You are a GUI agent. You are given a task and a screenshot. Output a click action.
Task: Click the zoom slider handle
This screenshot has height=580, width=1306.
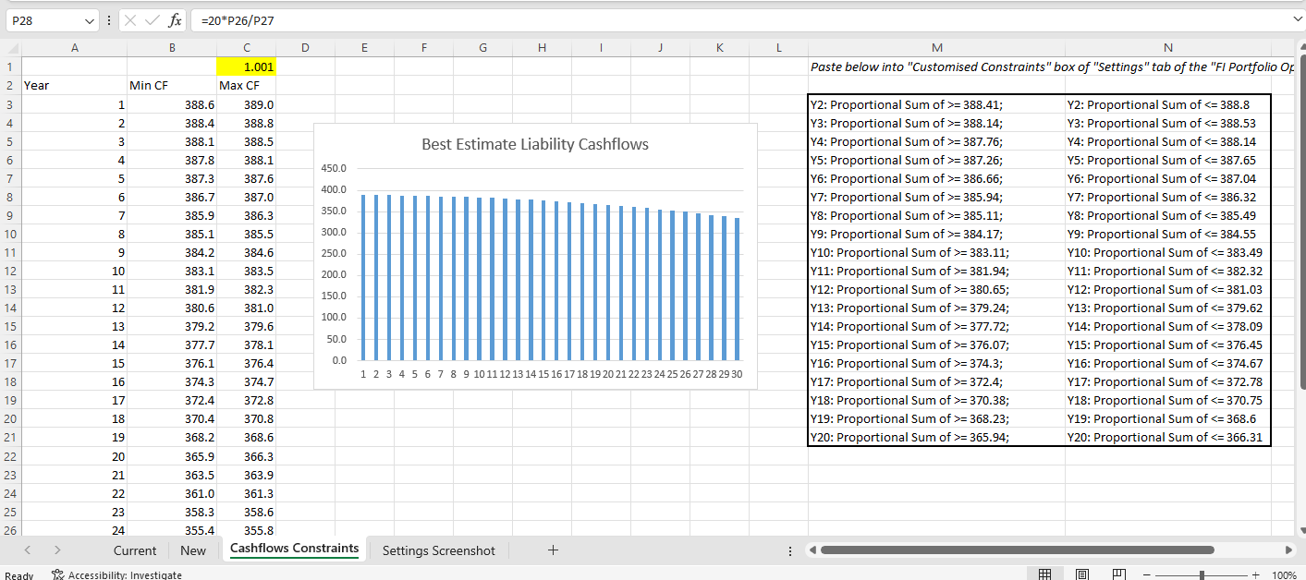(1202, 574)
